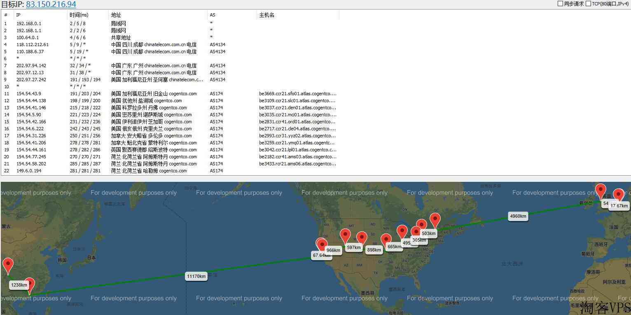Click the Salt Lake City pin above 597km

click(345, 235)
